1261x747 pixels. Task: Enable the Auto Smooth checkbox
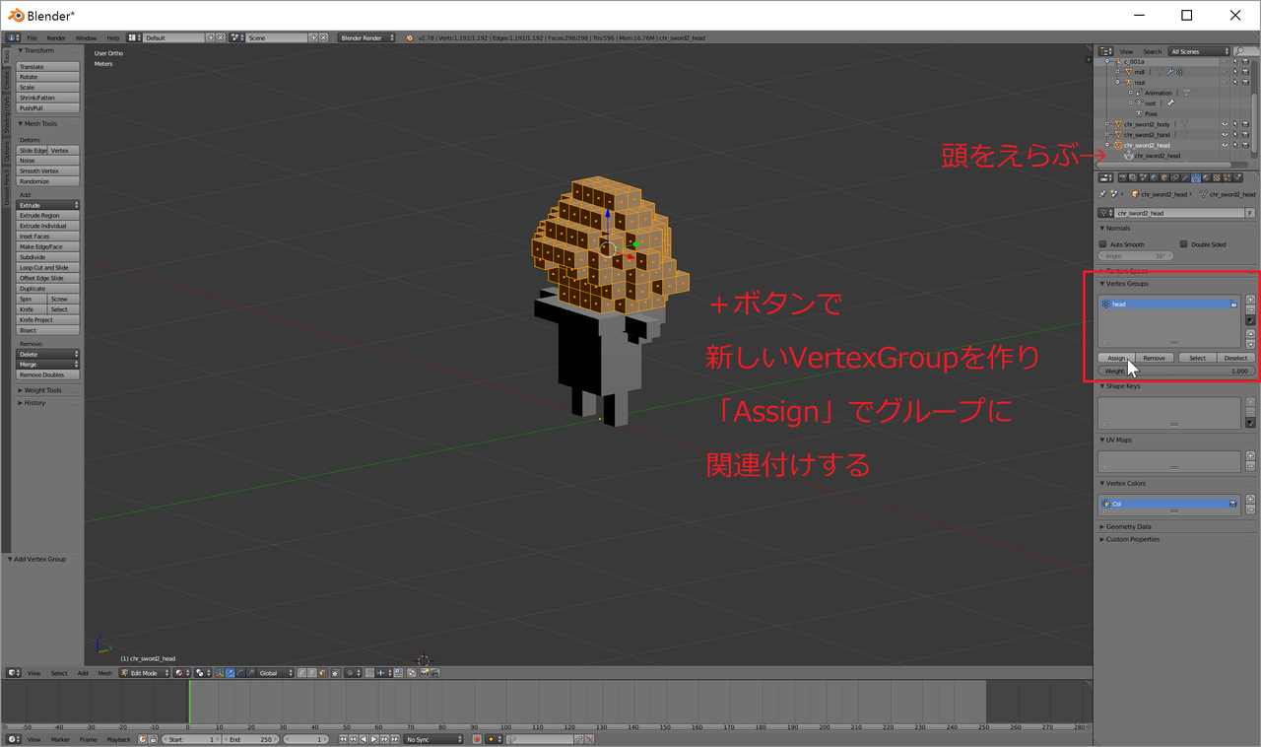1103,244
